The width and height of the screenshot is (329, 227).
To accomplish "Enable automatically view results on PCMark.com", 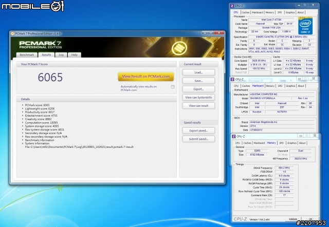I will (173, 87).
